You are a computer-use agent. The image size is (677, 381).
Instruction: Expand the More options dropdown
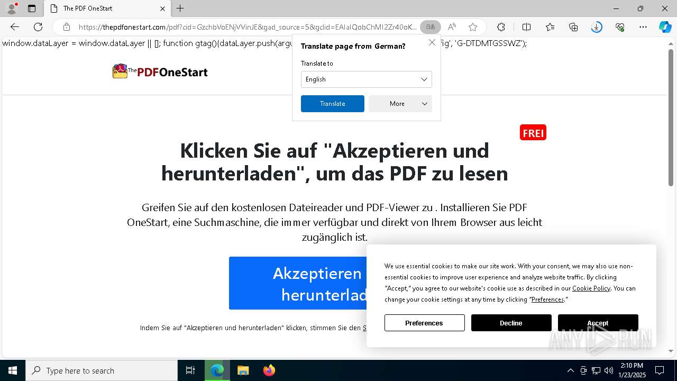coord(400,104)
